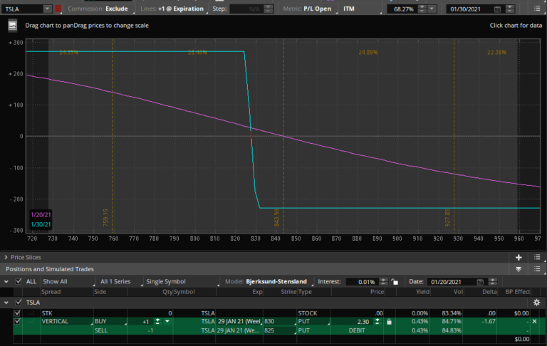Click the Vol column header

[459, 292]
